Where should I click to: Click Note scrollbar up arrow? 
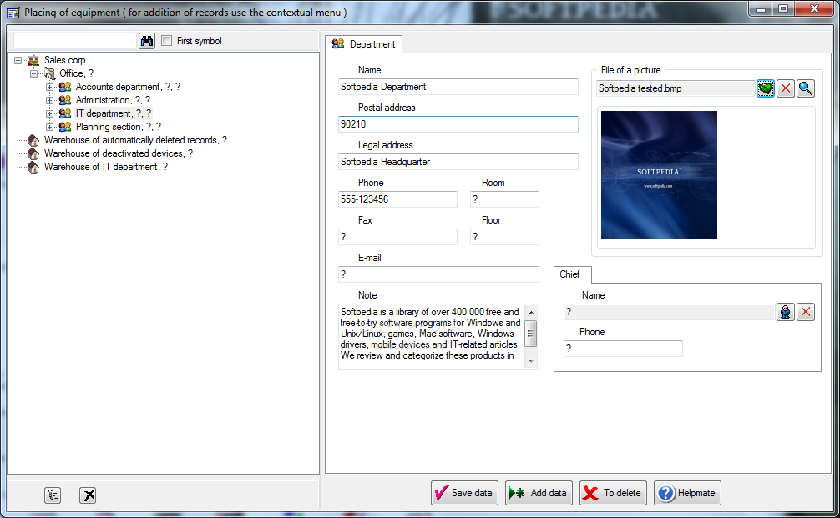(531, 313)
